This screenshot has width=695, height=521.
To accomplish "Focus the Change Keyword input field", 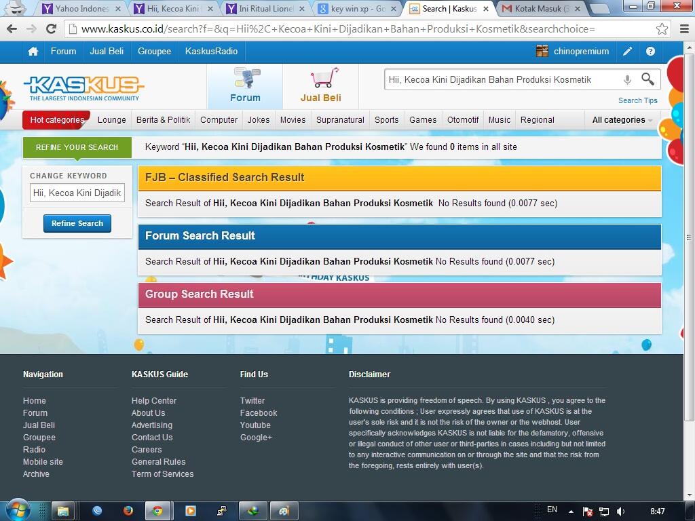I will pyautogui.click(x=77, y=193).
